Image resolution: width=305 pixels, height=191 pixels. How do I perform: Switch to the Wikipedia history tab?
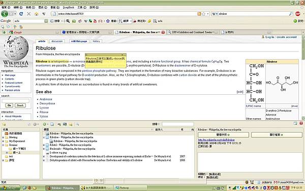coord(96,41)
